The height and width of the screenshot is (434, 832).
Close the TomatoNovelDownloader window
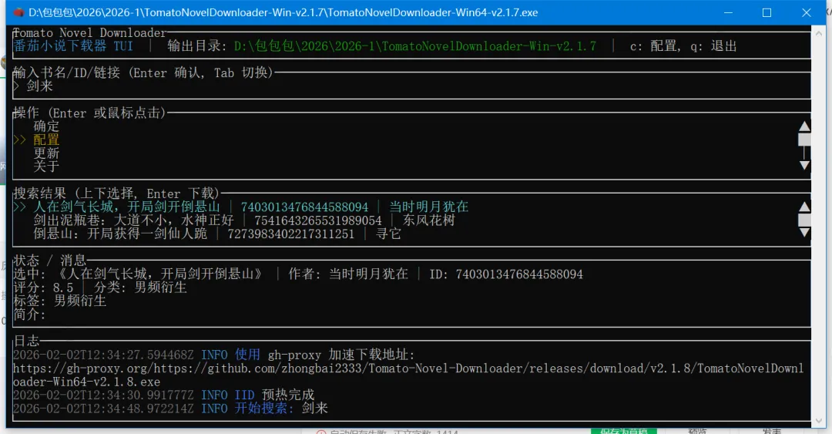tap(806, 12)
